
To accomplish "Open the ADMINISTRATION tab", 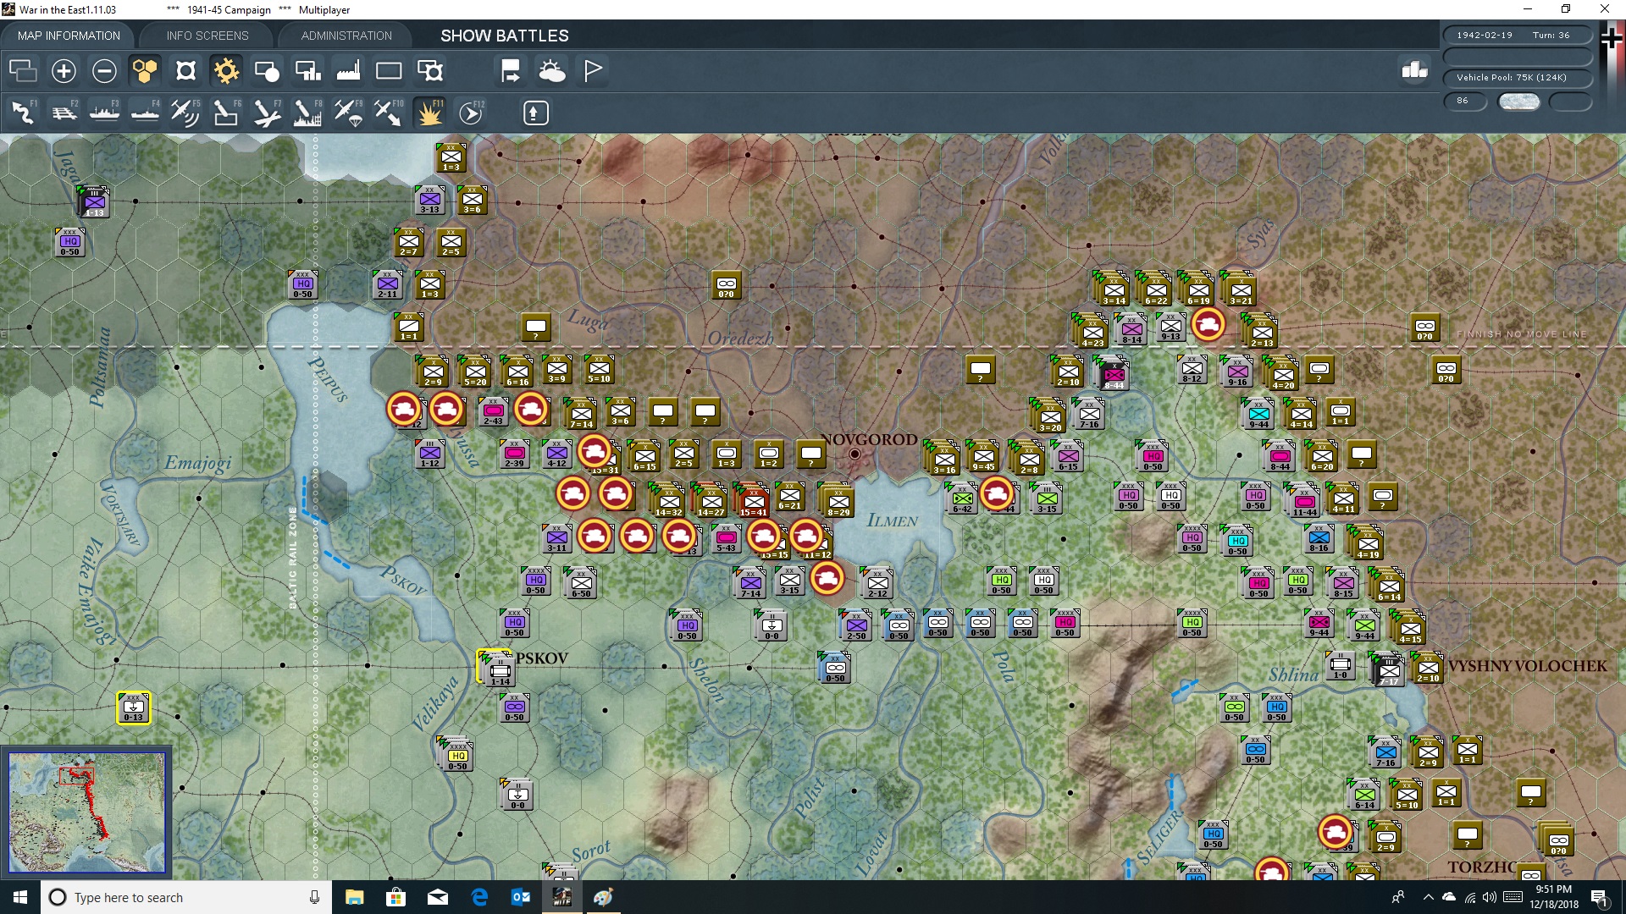I will click(x=346, y=36).
